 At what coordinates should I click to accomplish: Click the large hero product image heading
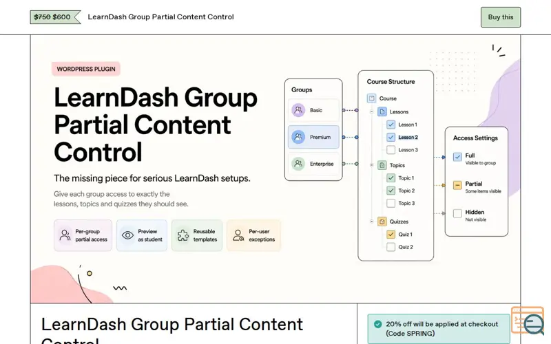(156, 125)
